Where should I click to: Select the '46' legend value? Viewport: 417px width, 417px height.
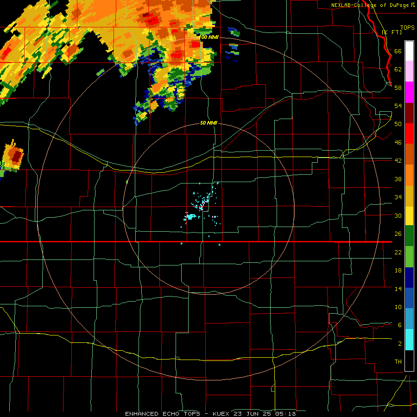click(x=398, y=142)
